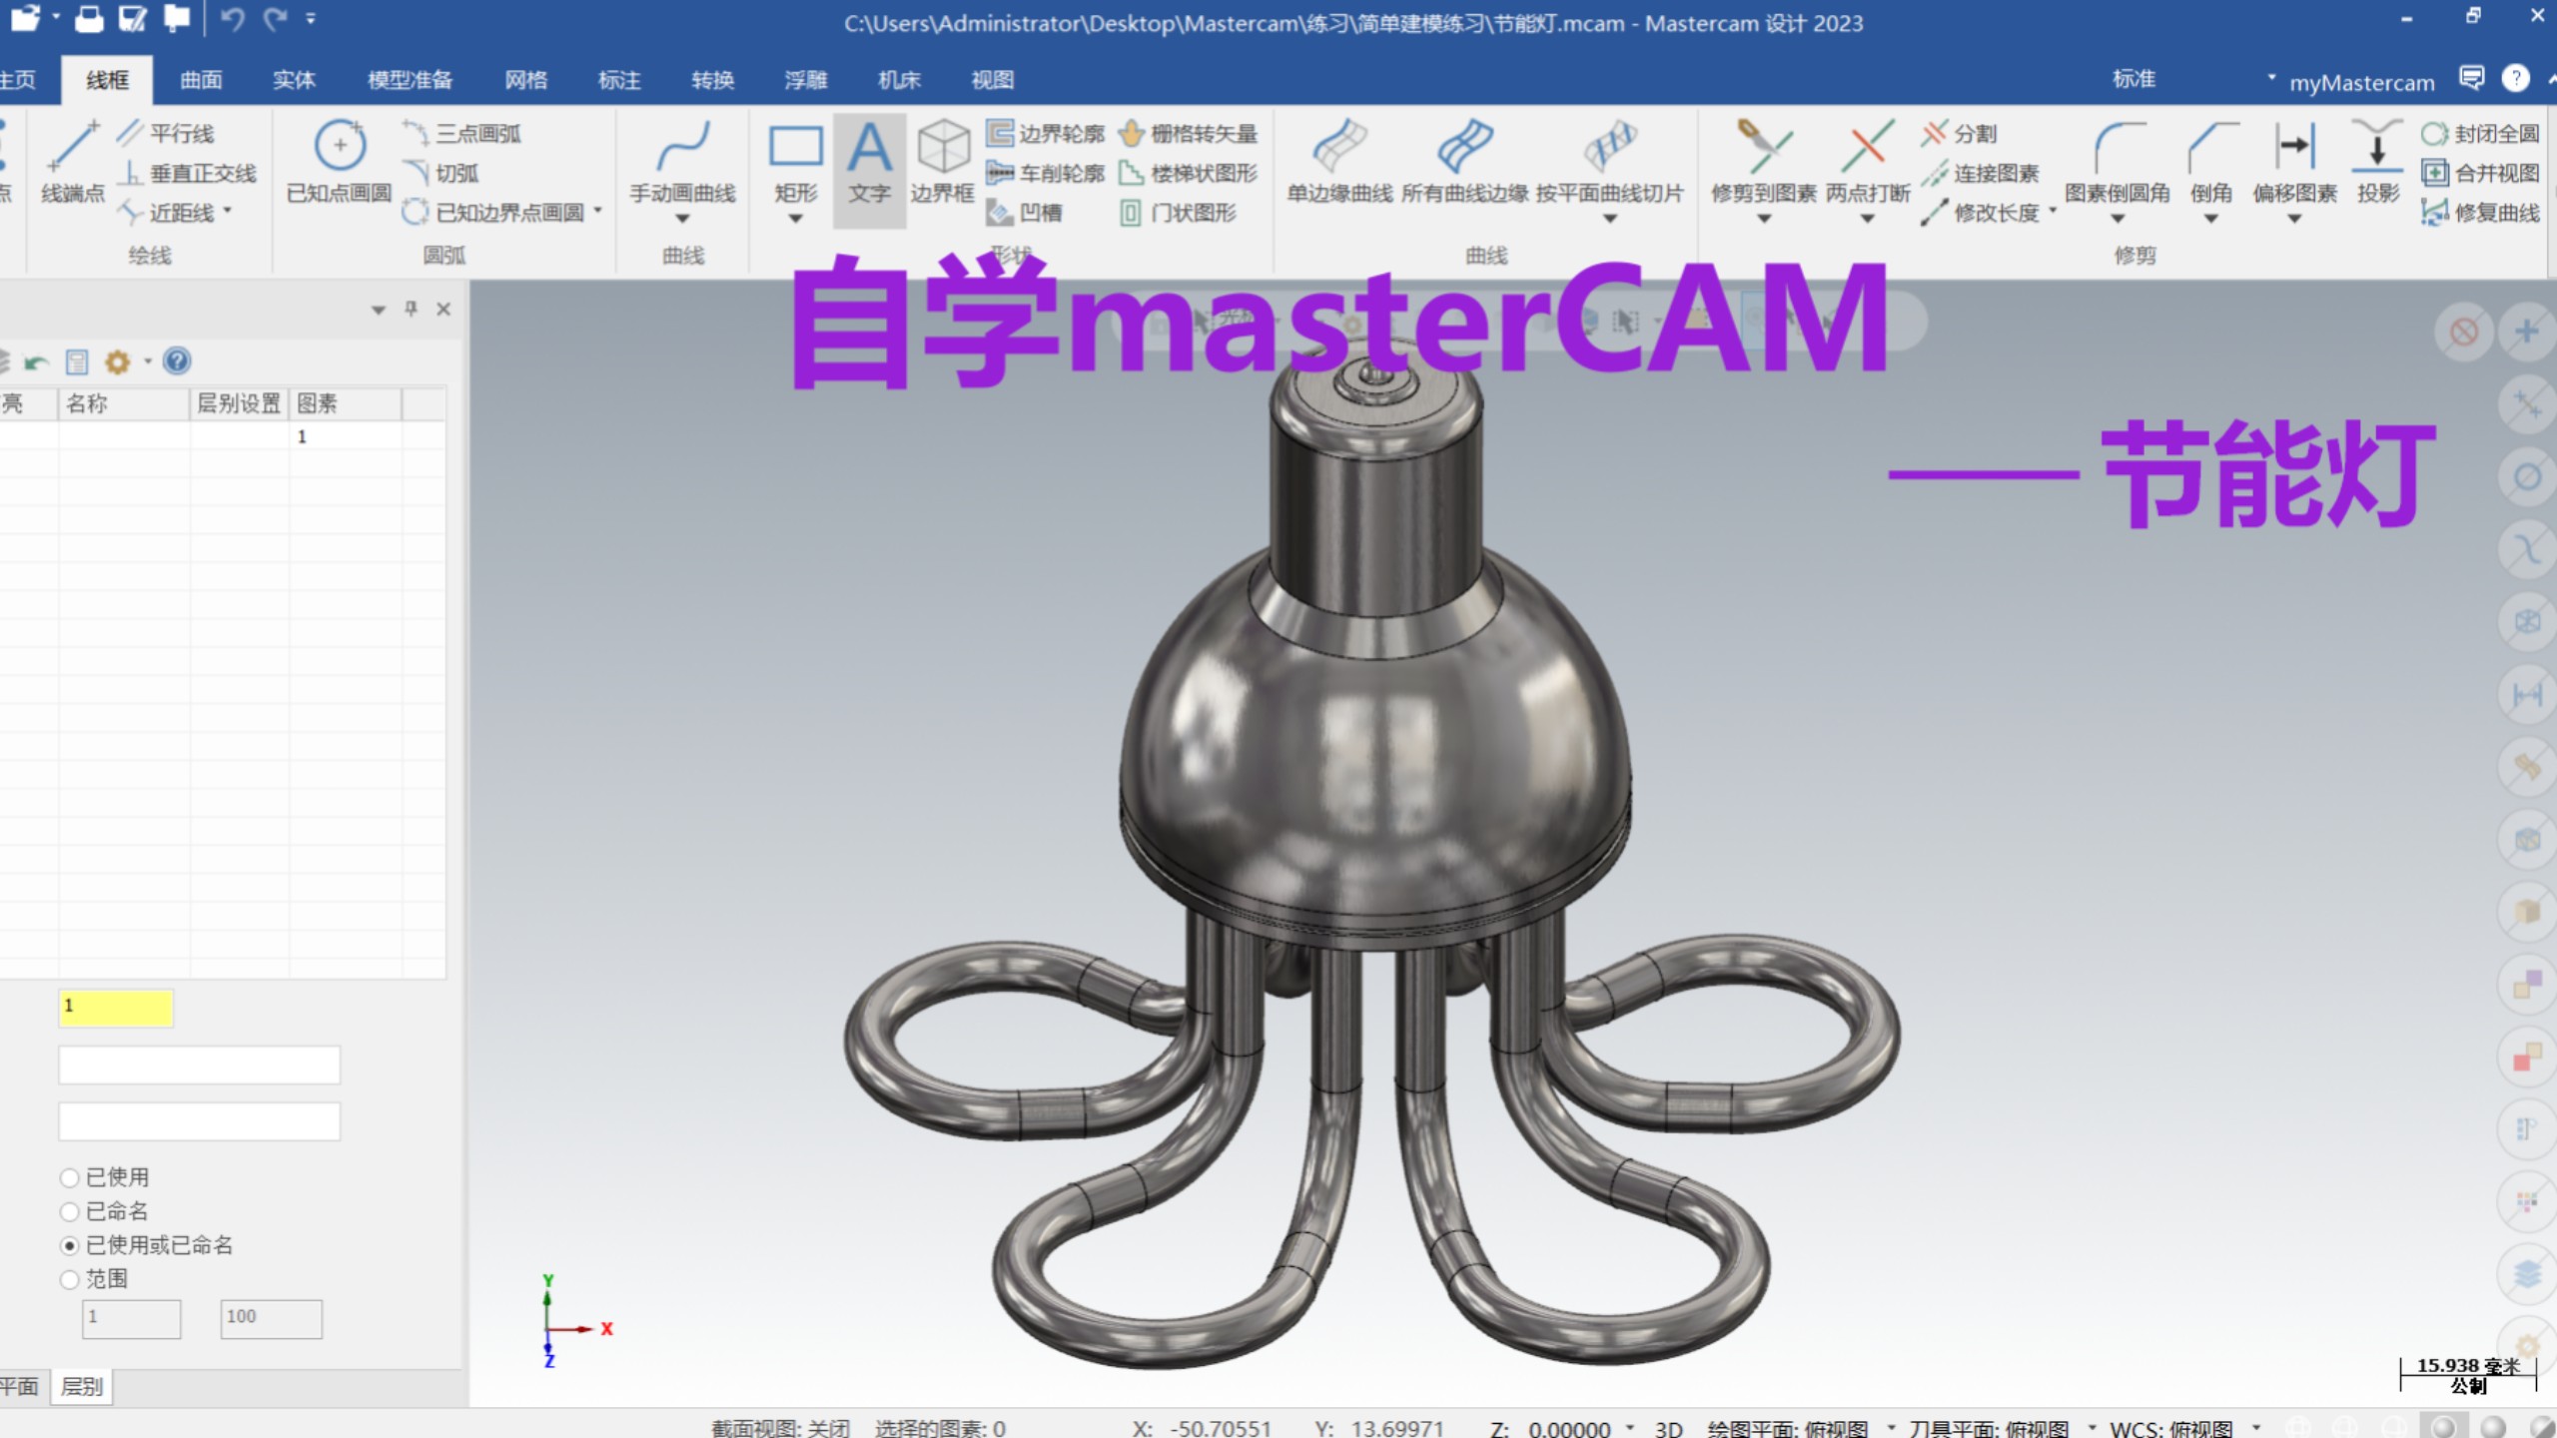2557x1438 pixels.
Task: Select the 范围 range radio button
Action: [x=69, y=1279]
